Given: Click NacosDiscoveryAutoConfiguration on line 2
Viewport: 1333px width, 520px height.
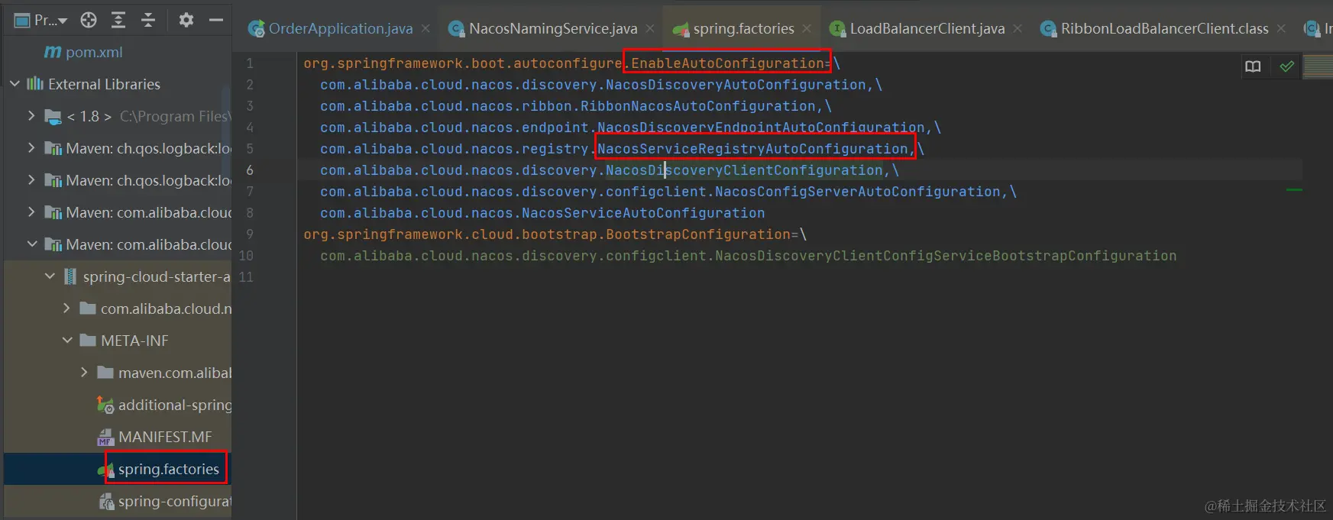Looking at the screenshot, I should 736,85.
